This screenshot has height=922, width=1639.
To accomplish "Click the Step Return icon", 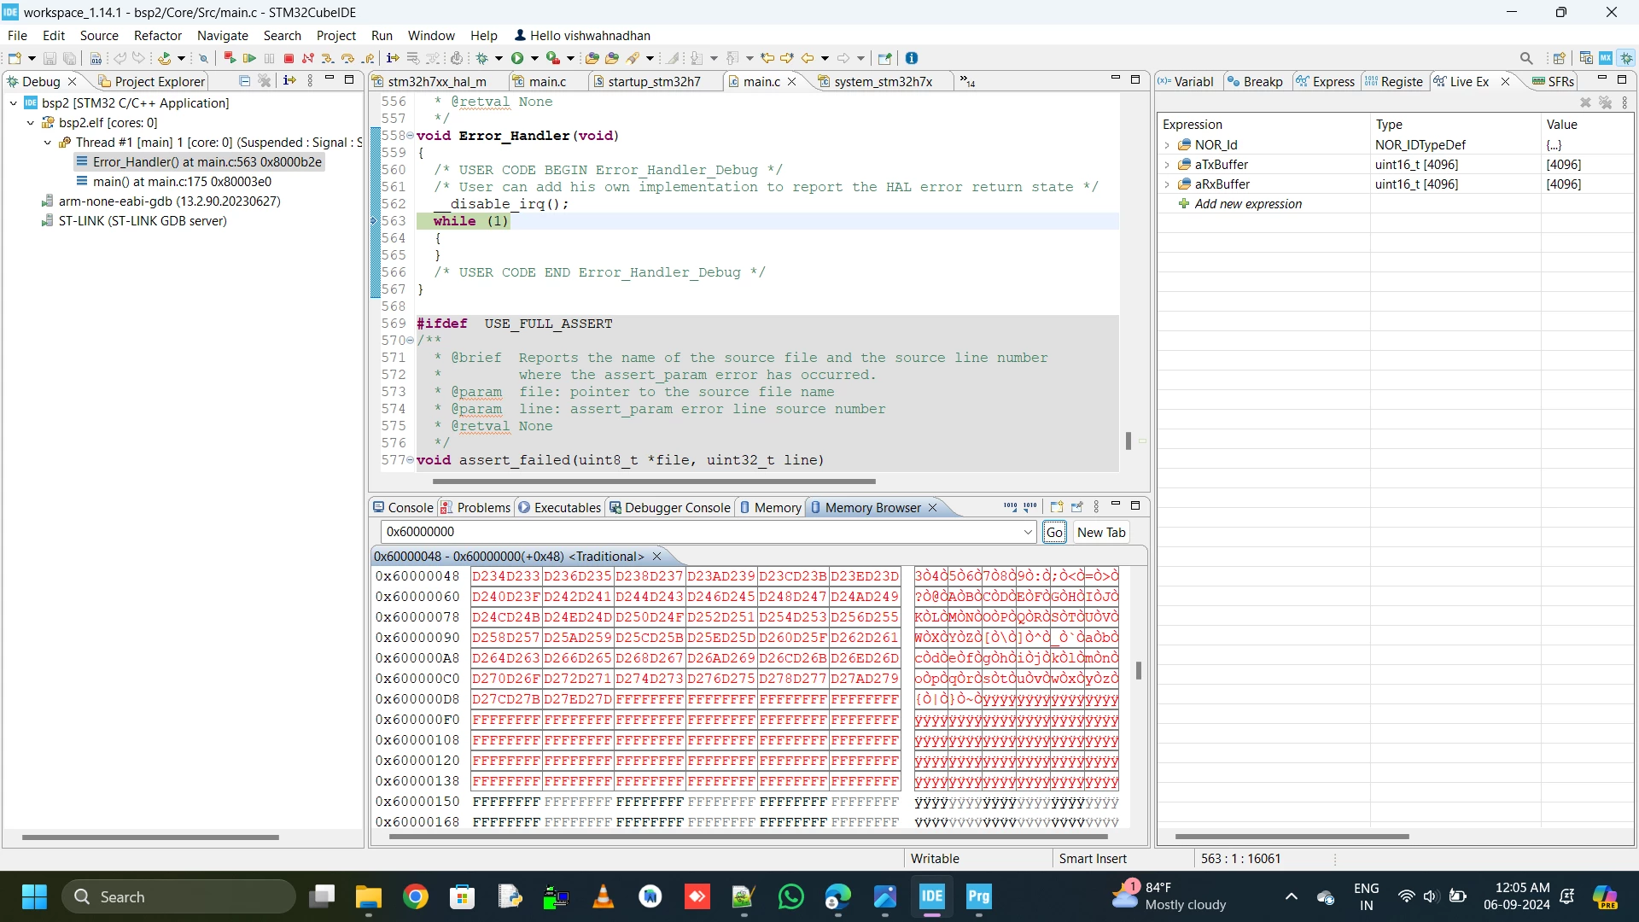I will click(368, 58).
